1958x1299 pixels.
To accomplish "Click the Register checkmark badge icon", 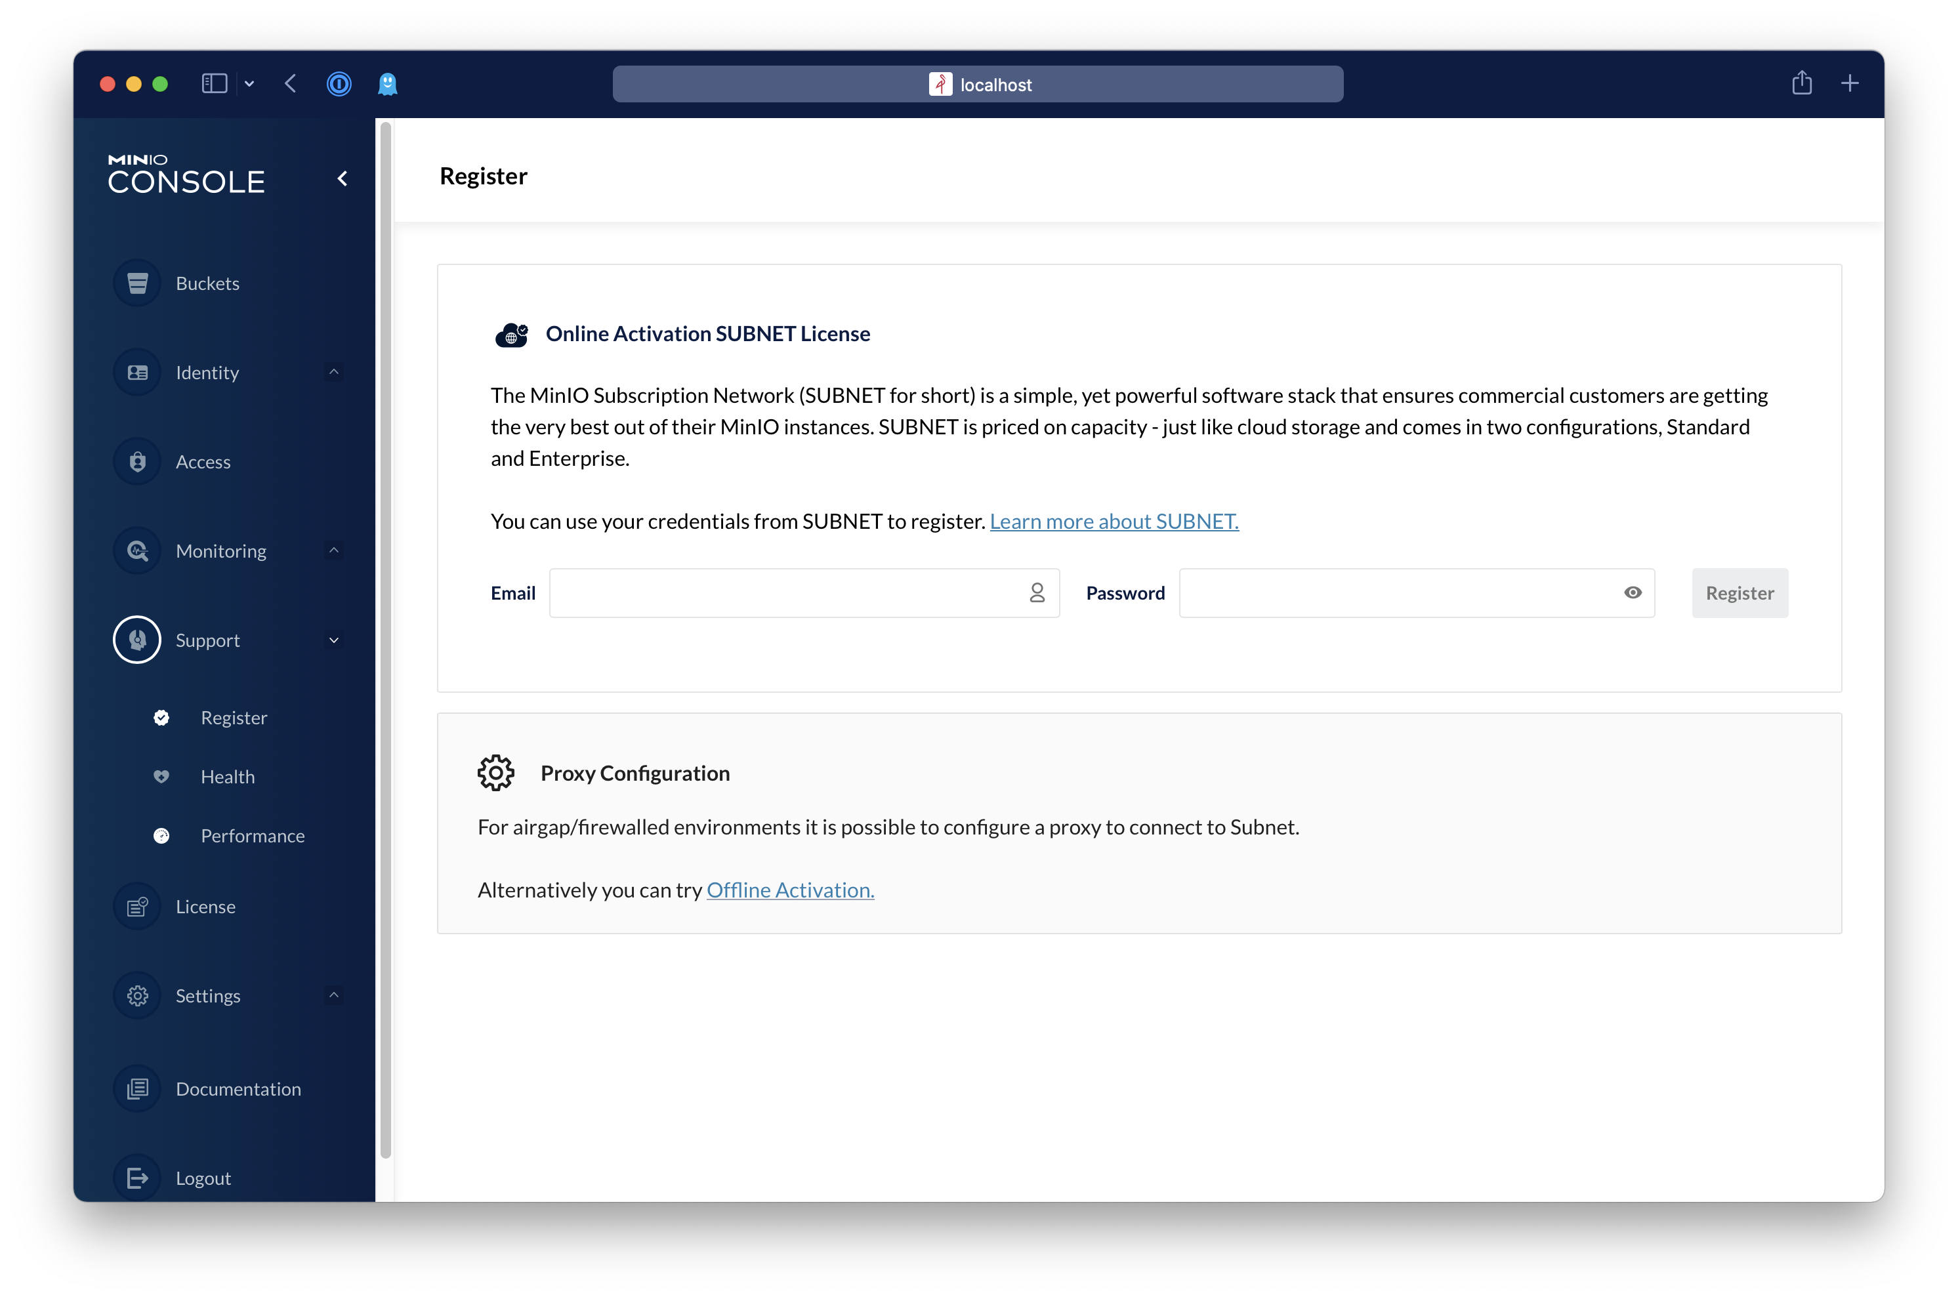I will point(161,718).
